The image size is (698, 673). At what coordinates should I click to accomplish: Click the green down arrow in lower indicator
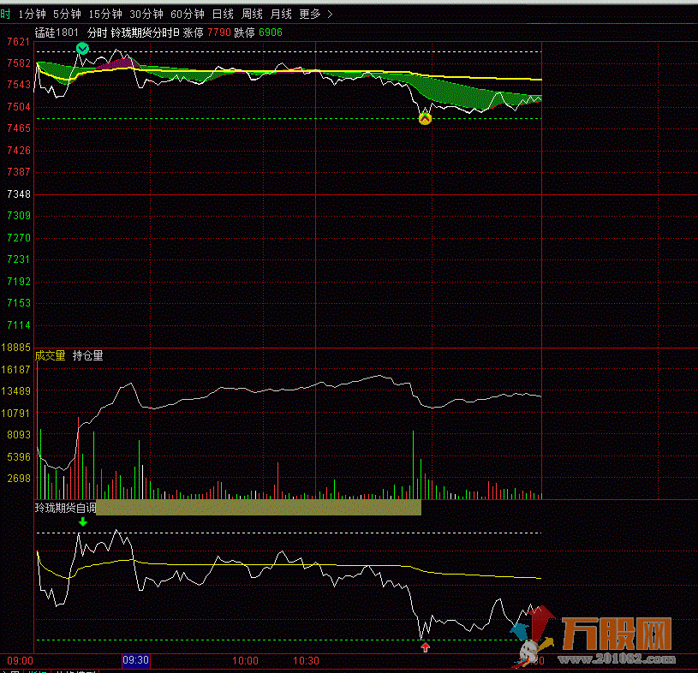coord(82,521)
